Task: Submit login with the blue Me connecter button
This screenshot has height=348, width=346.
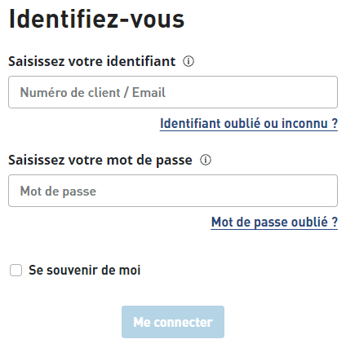Action: [173, 322]
